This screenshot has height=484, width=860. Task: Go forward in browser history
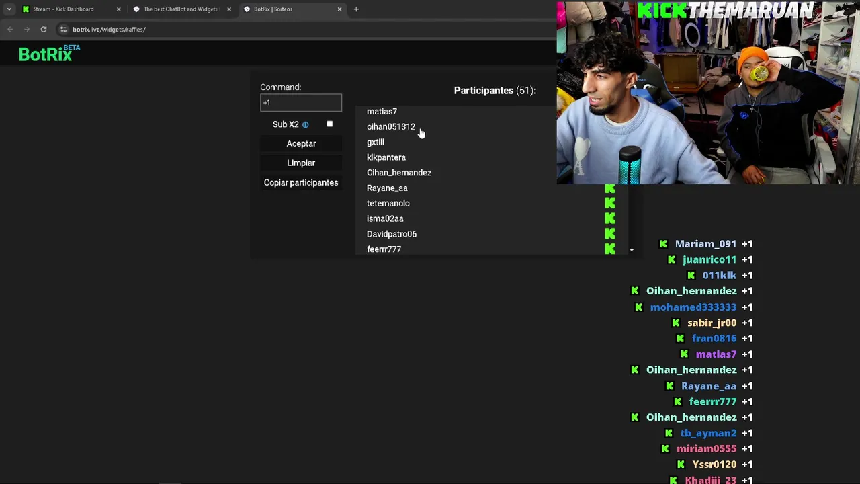click(x=27, y=30)
